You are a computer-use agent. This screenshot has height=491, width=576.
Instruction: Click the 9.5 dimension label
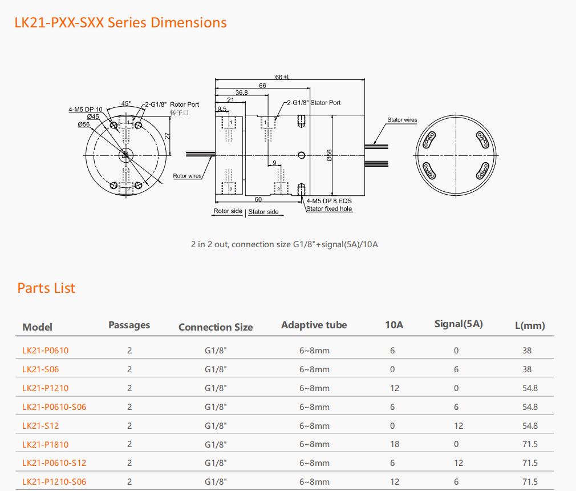[x=222, y=109]
